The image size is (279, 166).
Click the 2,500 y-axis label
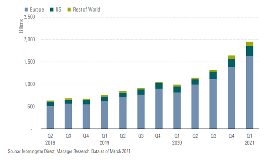click(x=29, y=17)
